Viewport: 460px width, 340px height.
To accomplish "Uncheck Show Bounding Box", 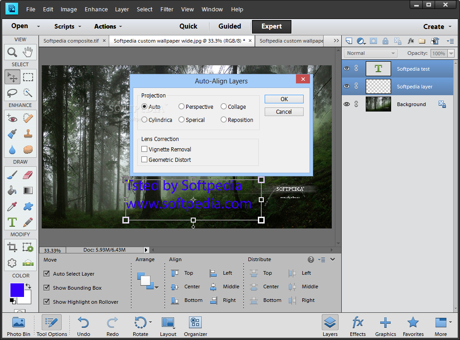I will click(46, 288).
